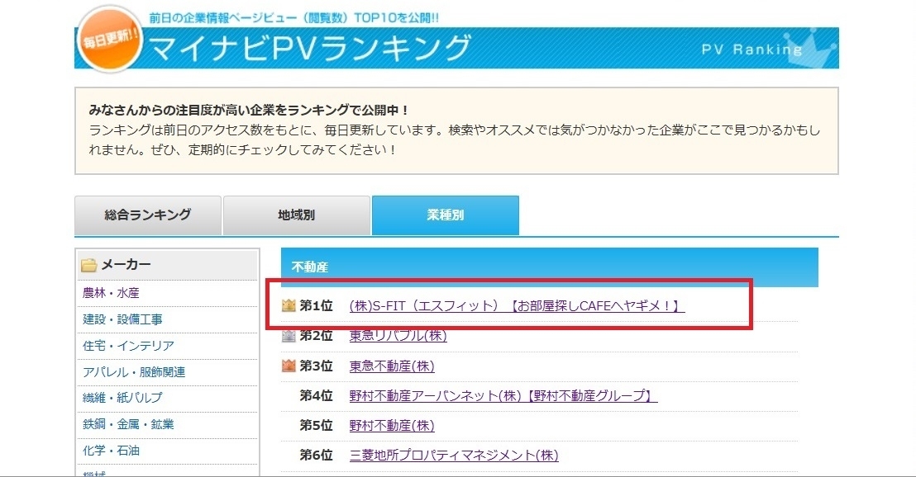Click the gold crown icon beside 第1位
Viewport: 916px width, 477px height.
point(289,305)
